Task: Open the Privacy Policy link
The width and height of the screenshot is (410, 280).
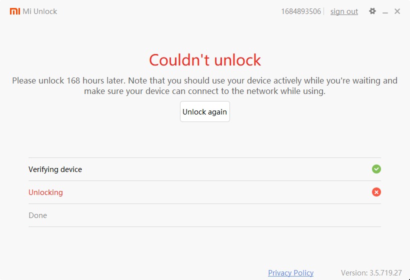Action: (290, 272)
